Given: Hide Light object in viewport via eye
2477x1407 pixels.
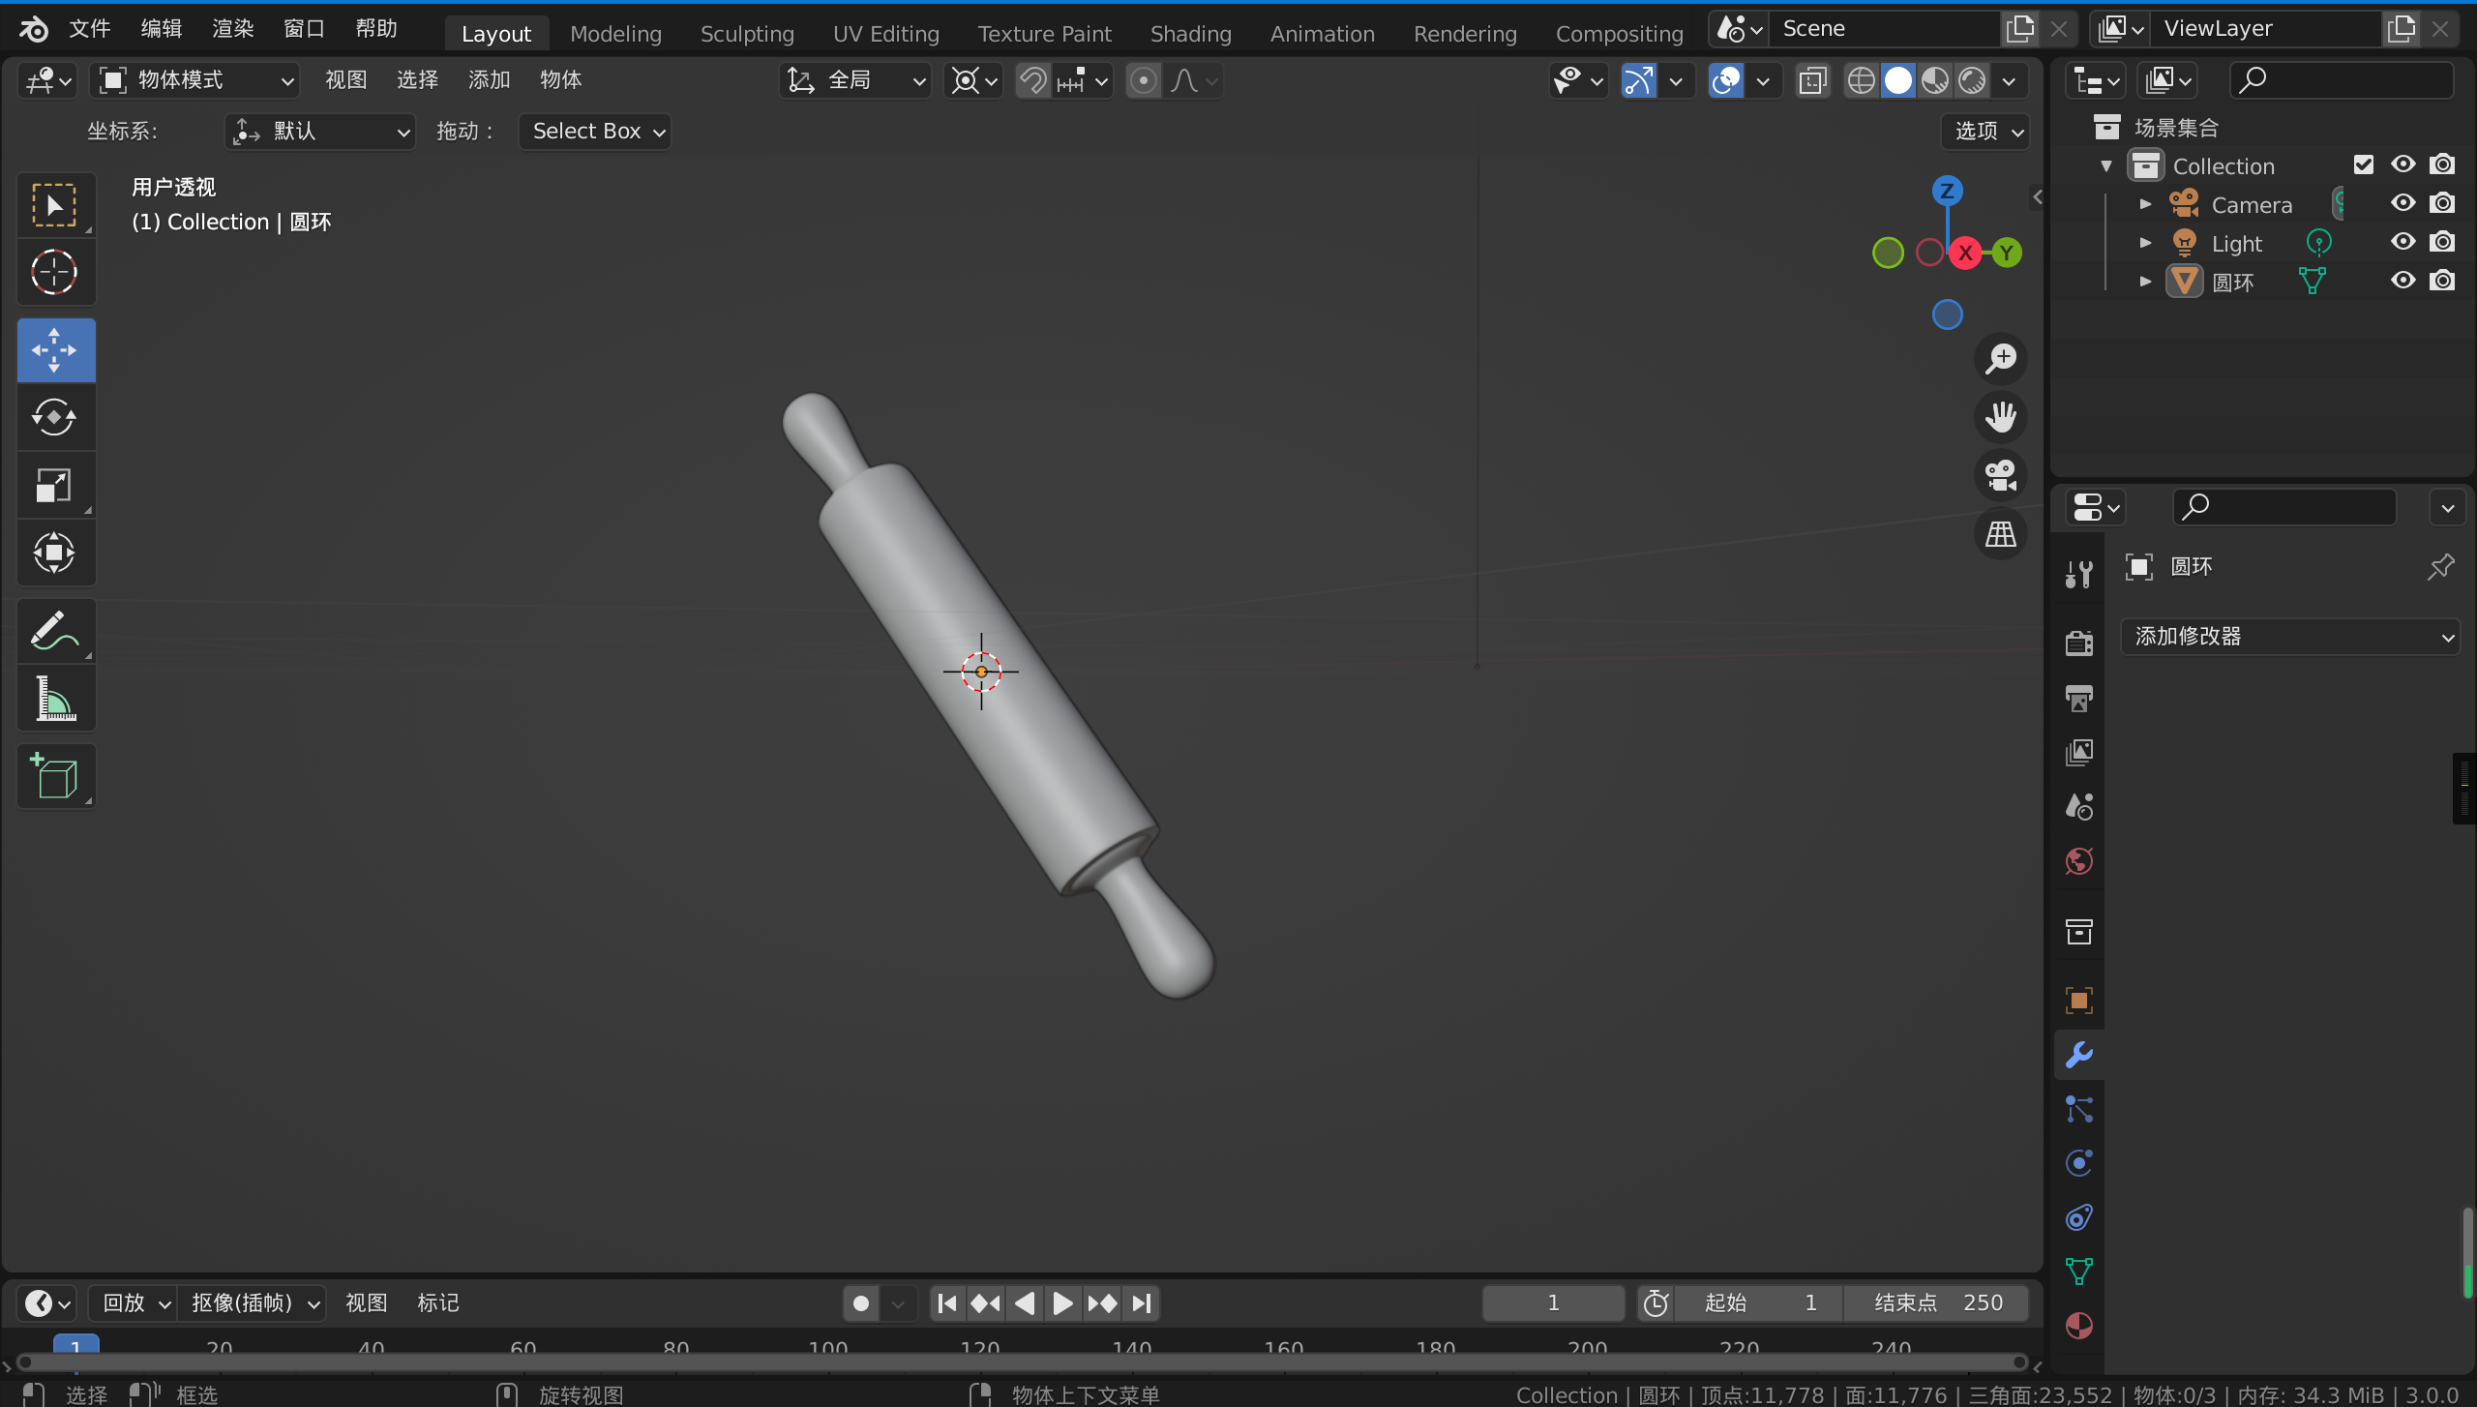Looking at the screenshot, I should (2402, 242).
